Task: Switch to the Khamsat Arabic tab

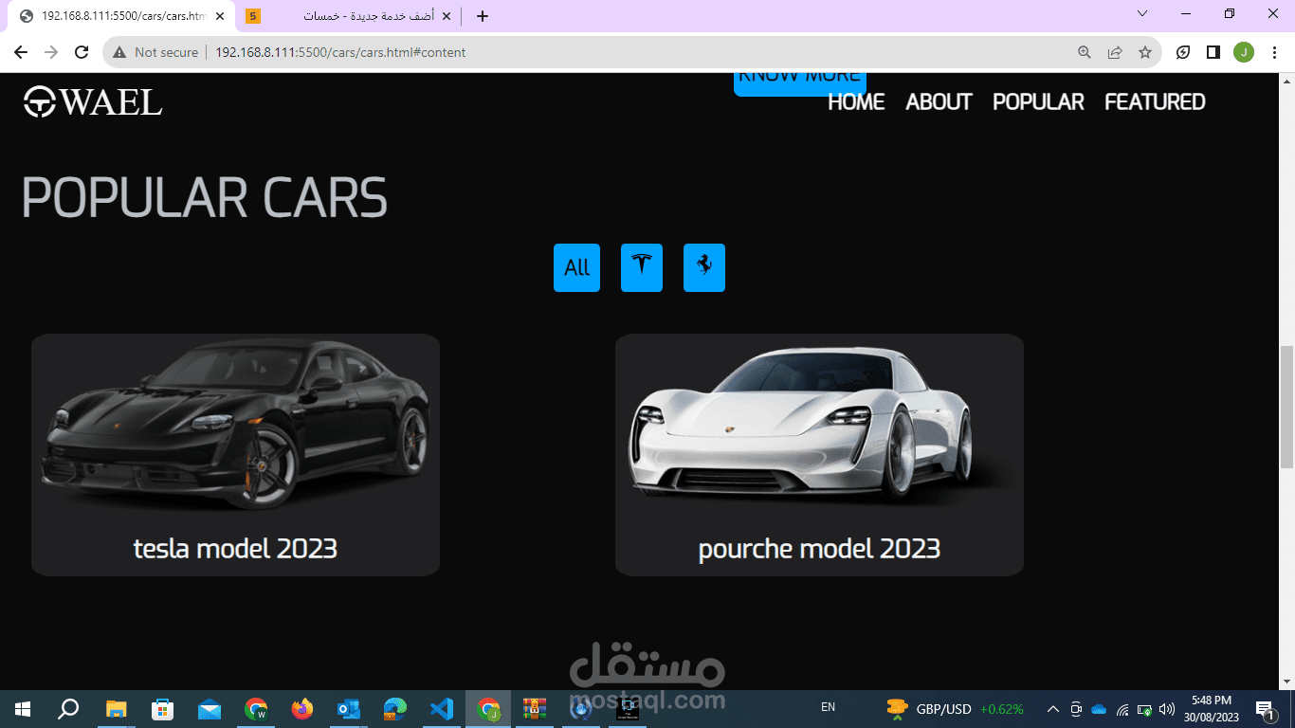Action: pyautogui.click(x=348, y=16)
